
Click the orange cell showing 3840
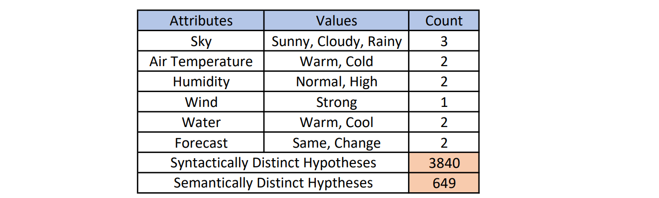pos(443,163)
